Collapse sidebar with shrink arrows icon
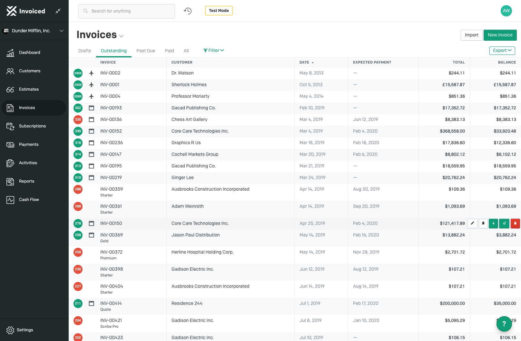The image size is (521, 341). tap(58, 11)
